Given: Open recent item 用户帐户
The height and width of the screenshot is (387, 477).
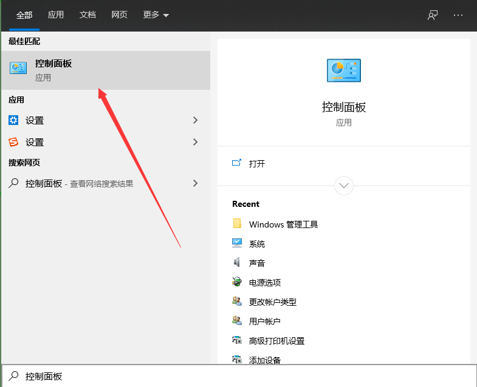Looking at the screenshot, I should [265, 321].
